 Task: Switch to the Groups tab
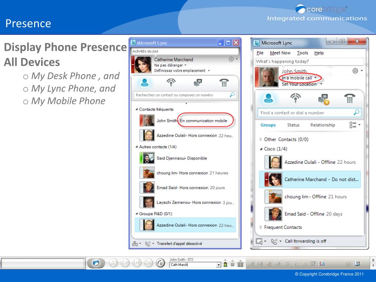(x=268, y=125)
